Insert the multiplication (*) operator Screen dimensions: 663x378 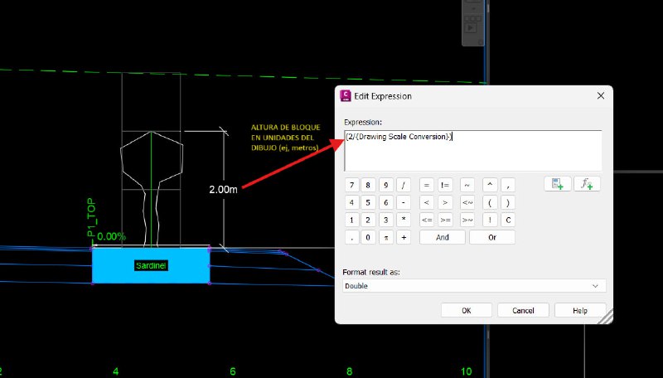pyautogui.click(x=404, y=220)
